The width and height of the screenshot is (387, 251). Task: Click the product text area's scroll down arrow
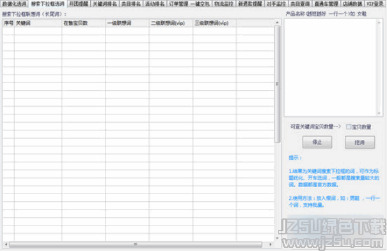click(x=379, y=113)
